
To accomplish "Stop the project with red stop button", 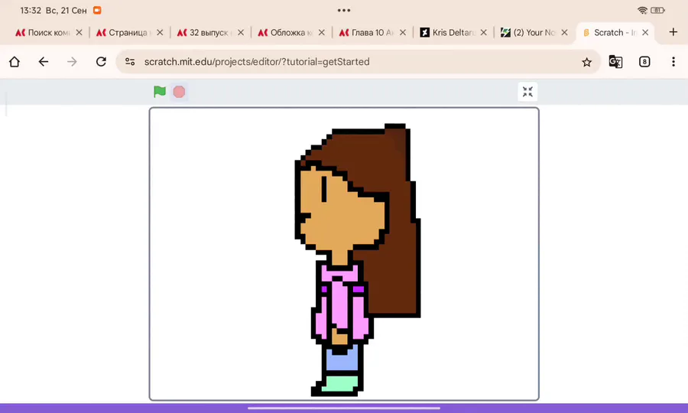I will point(179,92).
